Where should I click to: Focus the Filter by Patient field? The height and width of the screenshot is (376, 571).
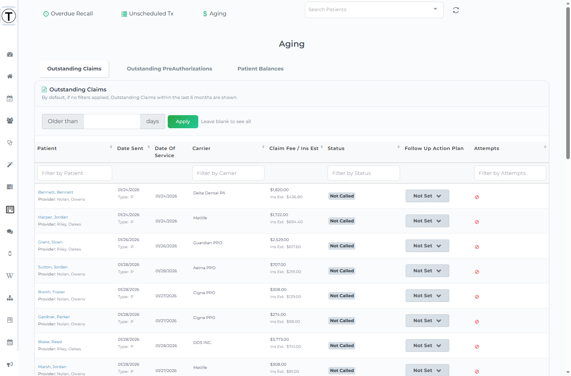[75, 173]
